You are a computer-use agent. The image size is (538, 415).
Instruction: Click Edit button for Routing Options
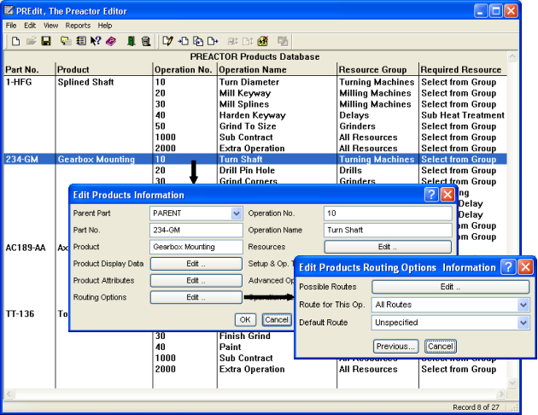click(x=196, y=297)
